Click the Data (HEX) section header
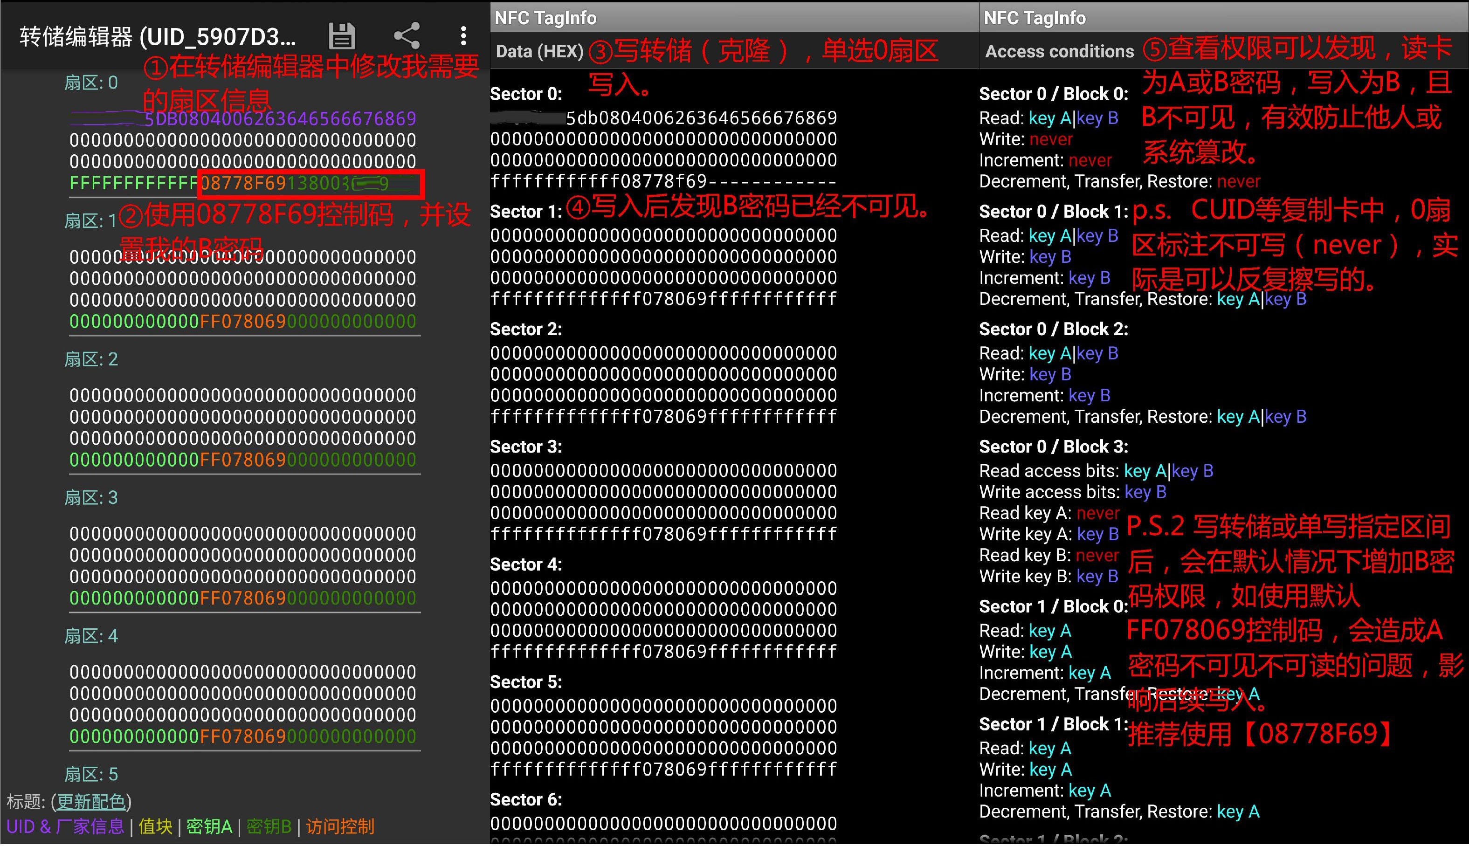This screenshot has width=1469, height=846. [539, 52]
